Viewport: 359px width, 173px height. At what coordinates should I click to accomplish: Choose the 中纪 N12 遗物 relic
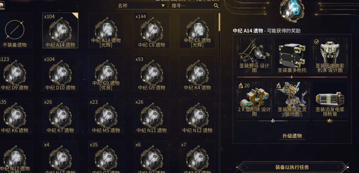coord(197,116)
